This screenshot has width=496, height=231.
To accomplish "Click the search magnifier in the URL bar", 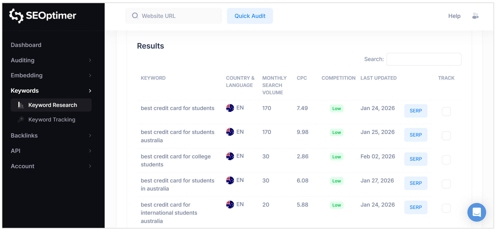I will tap(135, 16).
